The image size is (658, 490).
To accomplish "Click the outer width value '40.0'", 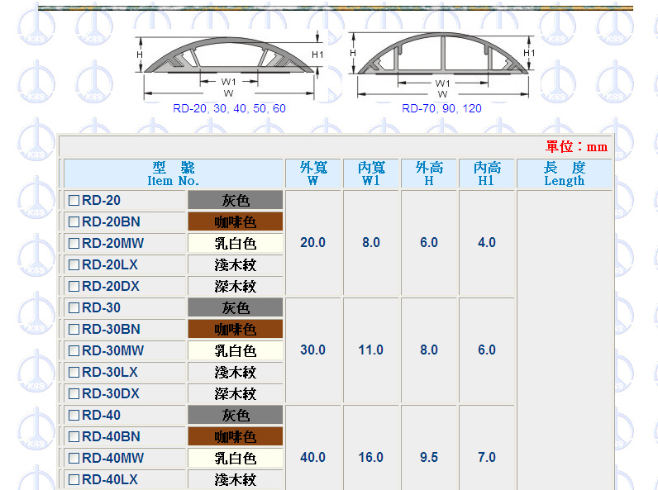I will point(313,457).
